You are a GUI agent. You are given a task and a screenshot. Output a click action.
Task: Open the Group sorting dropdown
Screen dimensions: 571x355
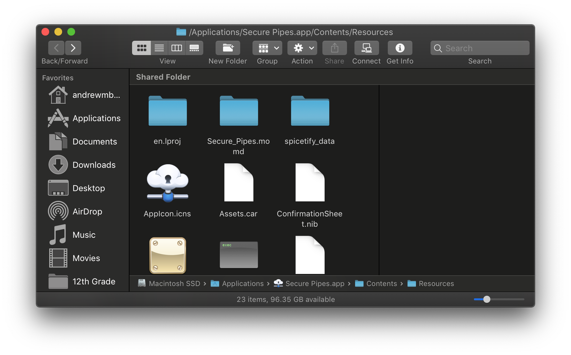click(x=267, y=48)
